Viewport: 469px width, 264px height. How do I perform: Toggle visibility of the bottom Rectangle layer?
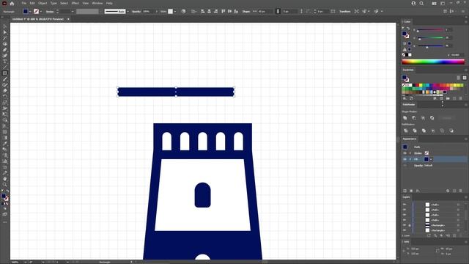tap(405, 230)
